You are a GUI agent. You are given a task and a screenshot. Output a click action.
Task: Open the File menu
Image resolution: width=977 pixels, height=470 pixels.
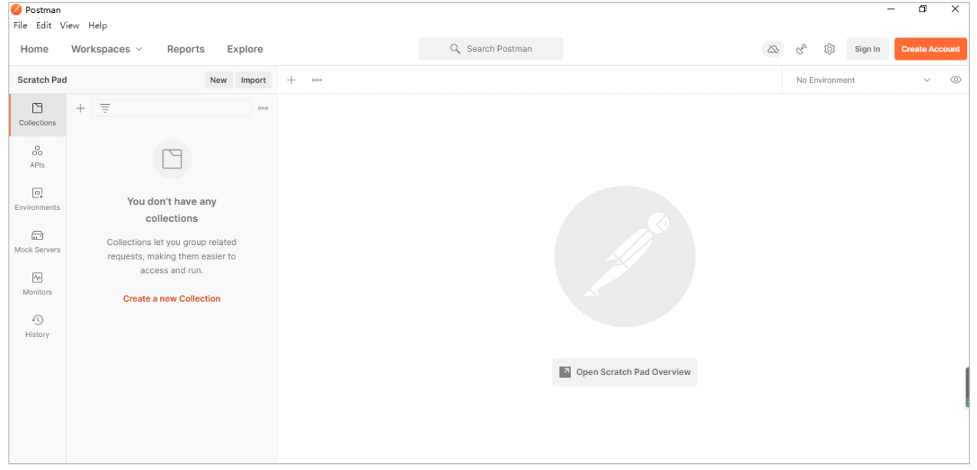20,25
